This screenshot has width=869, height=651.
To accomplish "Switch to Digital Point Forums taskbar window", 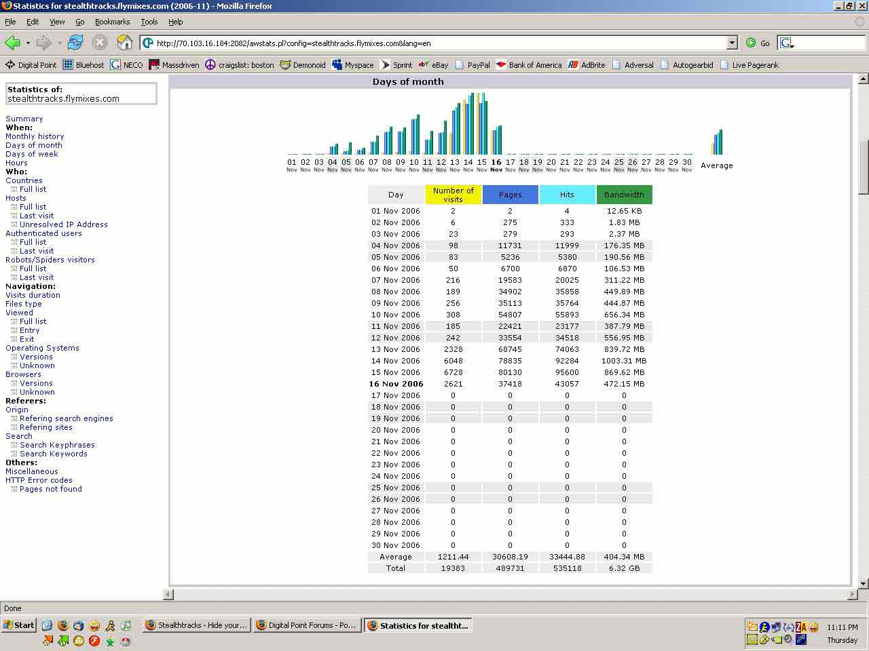I will click(x=306, y=625).
